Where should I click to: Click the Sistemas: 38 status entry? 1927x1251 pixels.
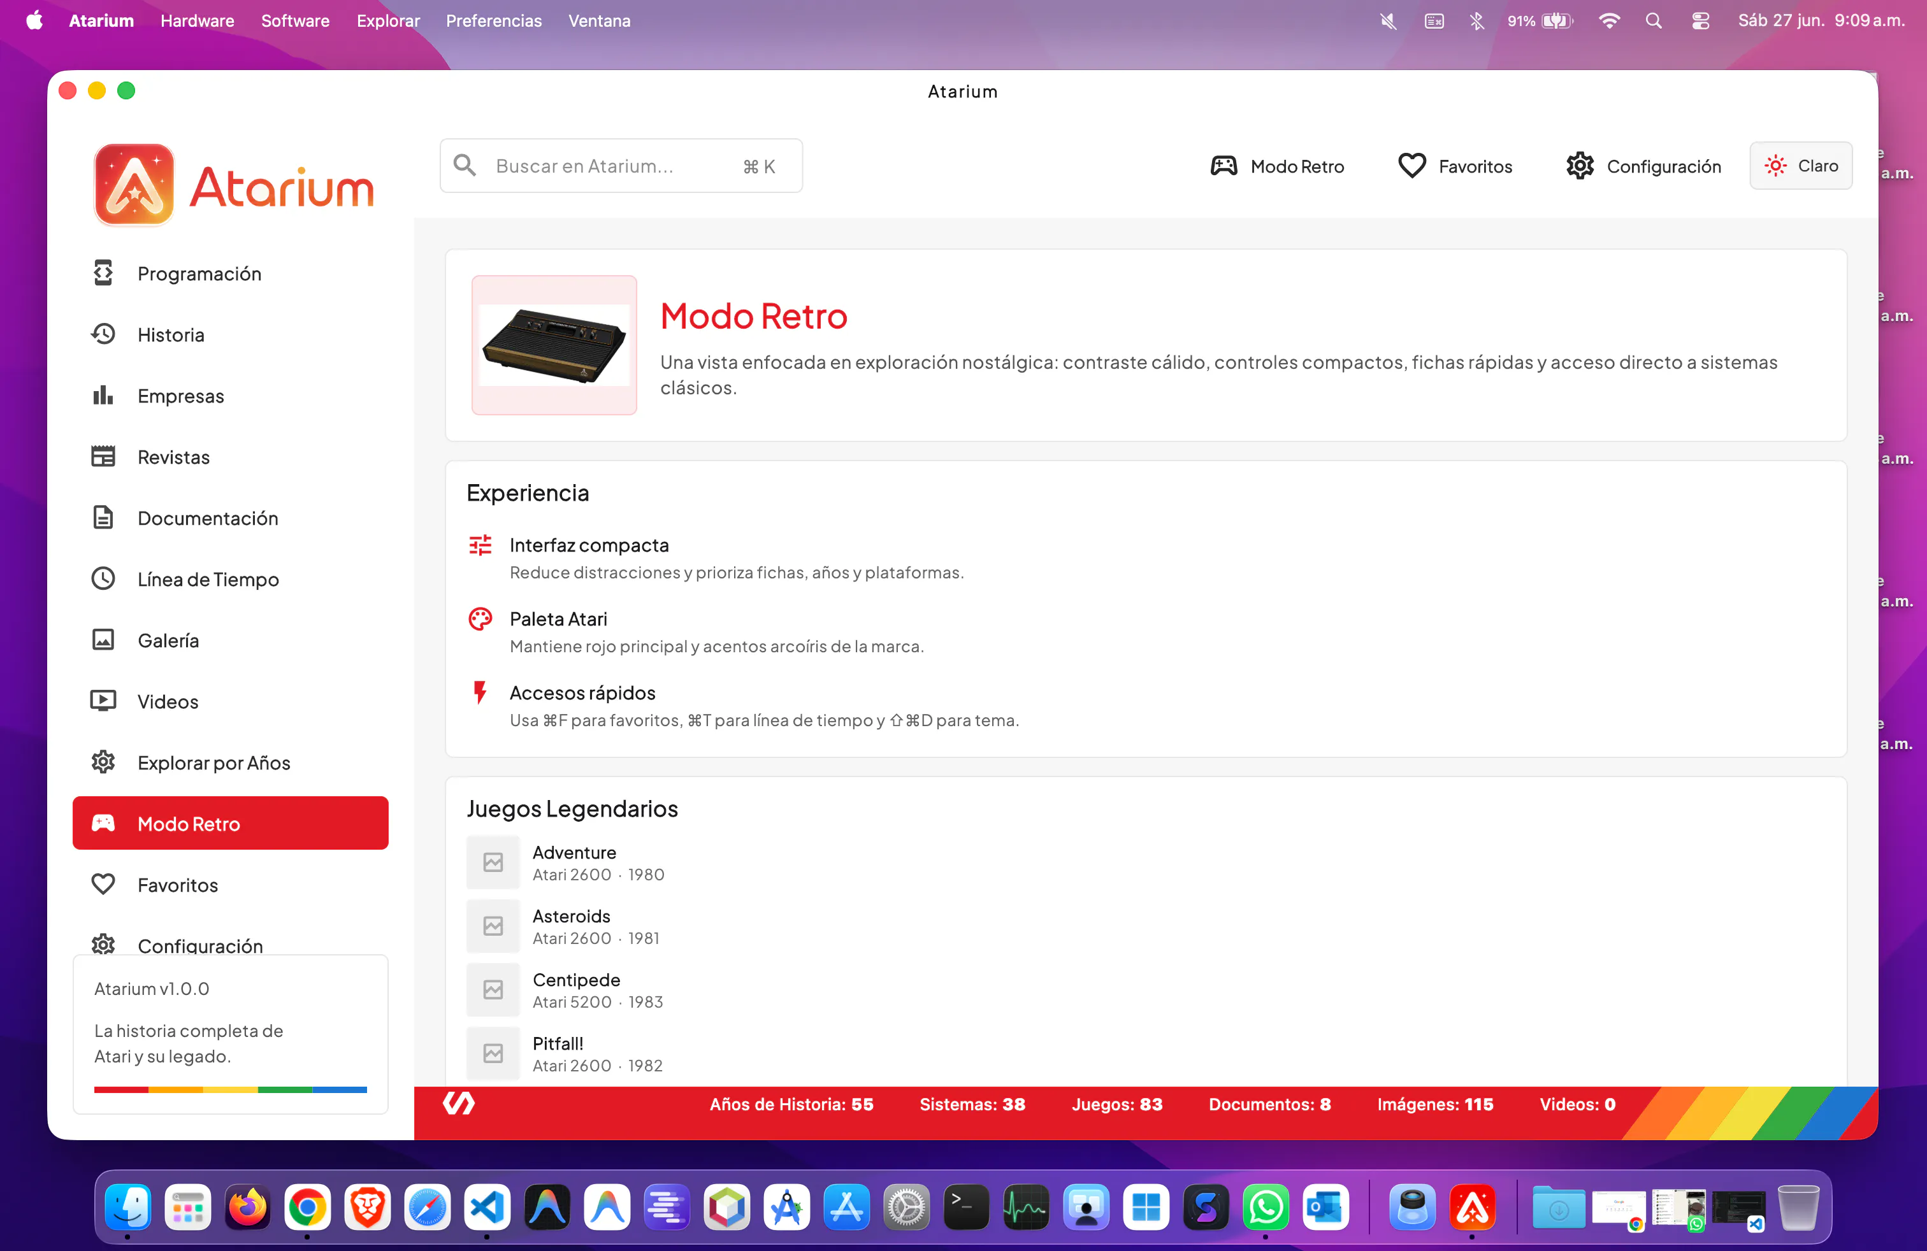972,1104
